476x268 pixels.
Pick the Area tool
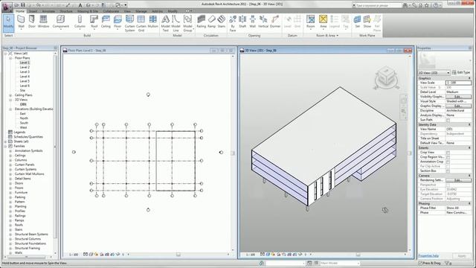tap(323, 22)
